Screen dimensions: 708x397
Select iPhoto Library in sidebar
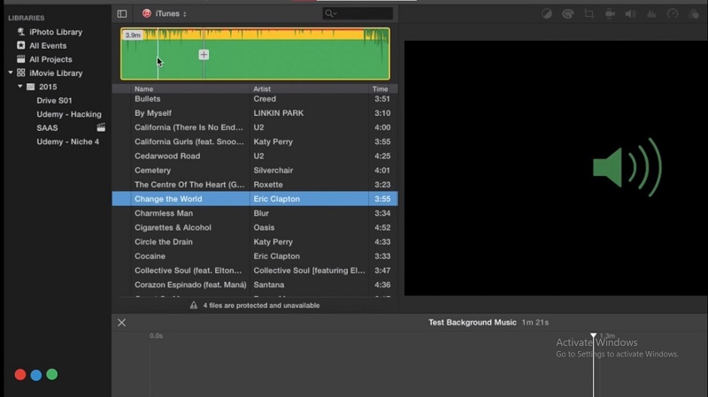[x=56, y=32]
